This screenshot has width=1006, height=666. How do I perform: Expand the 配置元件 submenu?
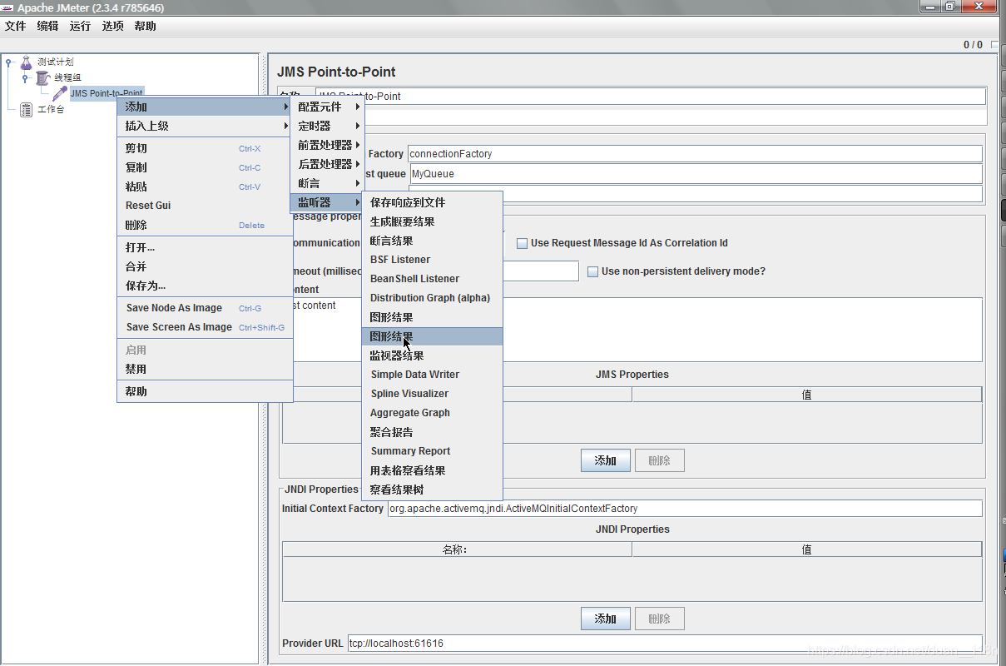(x=328, y=107)
